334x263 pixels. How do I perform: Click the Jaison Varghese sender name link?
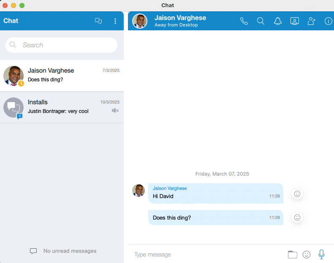pyautogui.click(x=170, y=188)
